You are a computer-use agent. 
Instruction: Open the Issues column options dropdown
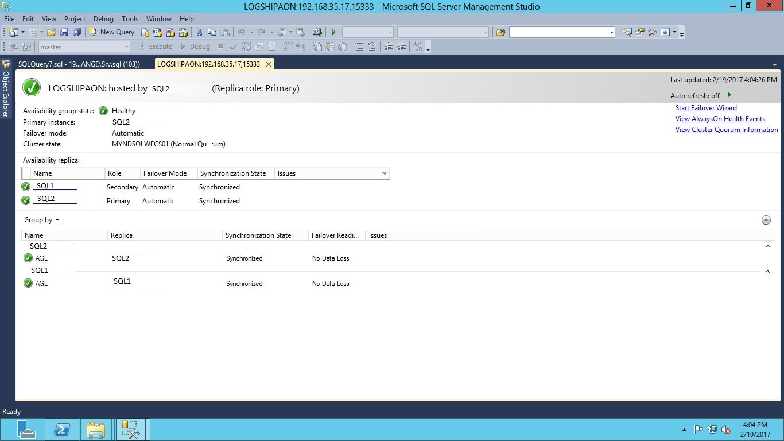tap(385, 173)
